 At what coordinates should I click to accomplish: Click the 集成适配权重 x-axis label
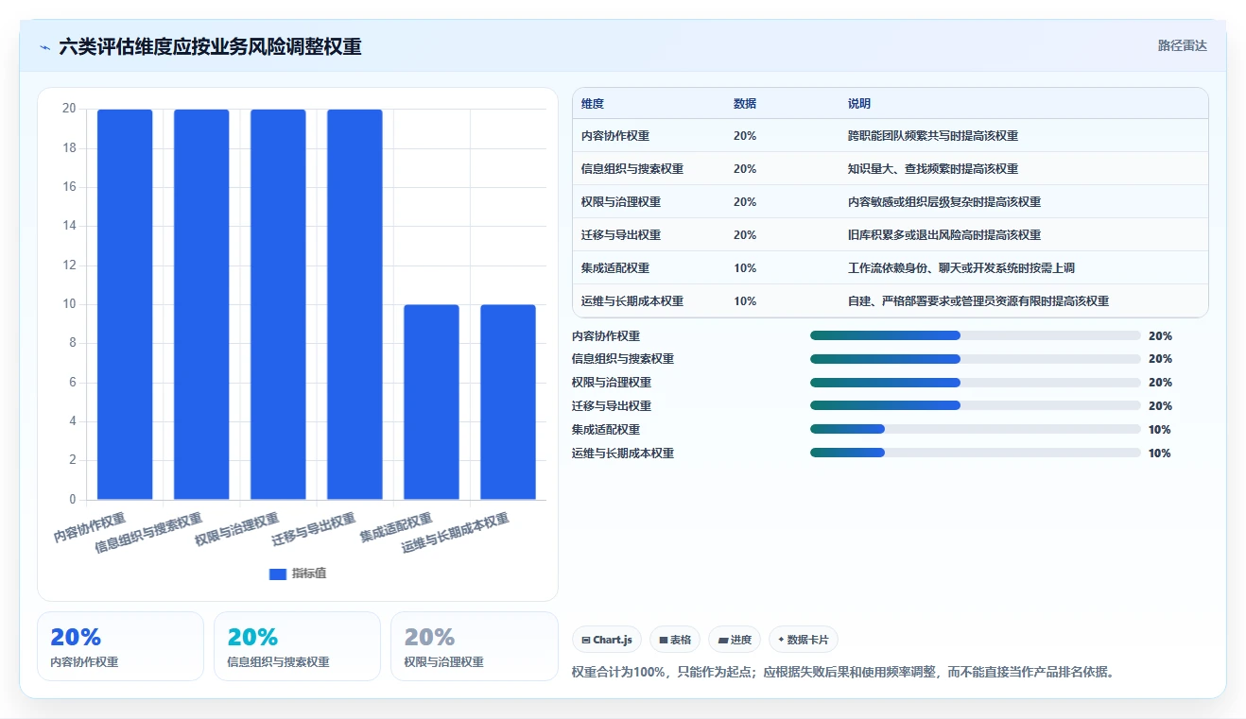pos(395,527)
